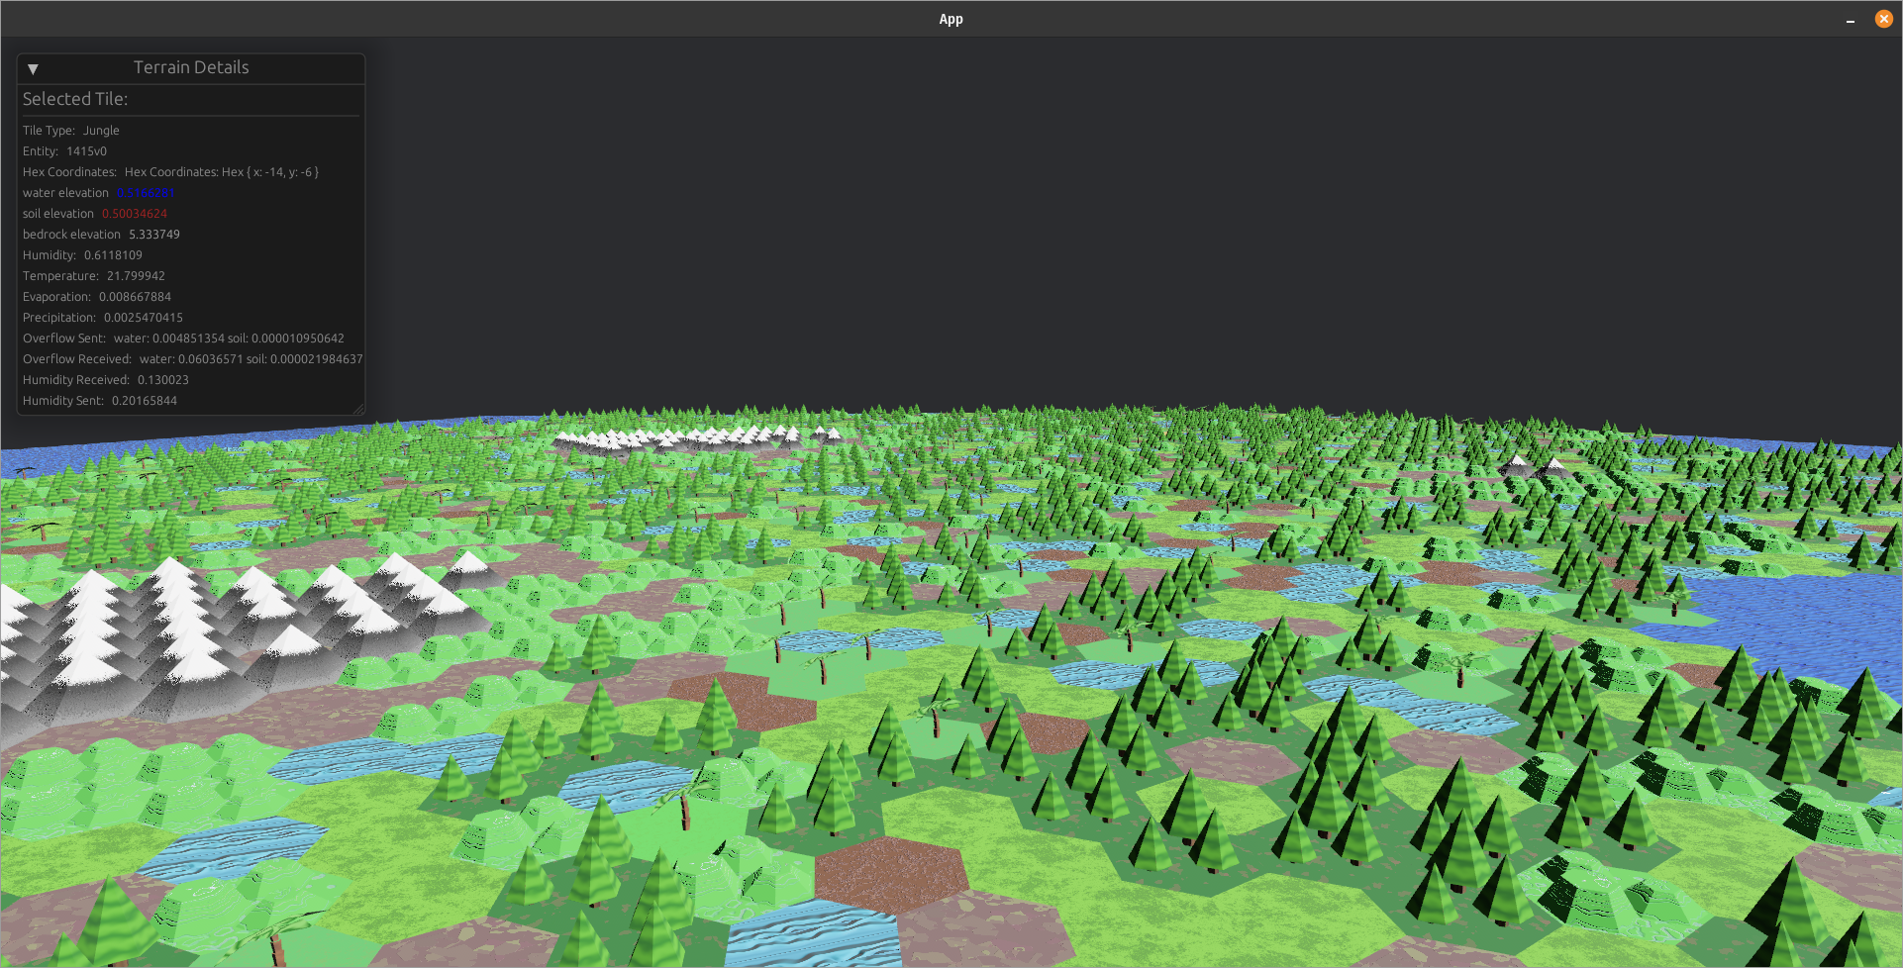
Task: Click the Humidity Received 0.130023 row
Action: (106, 380)
